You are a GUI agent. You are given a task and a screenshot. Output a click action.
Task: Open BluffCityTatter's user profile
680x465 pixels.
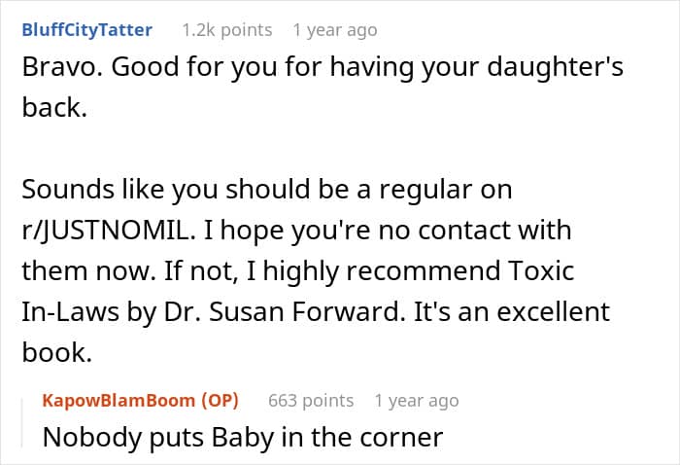[x=86, y=30]
